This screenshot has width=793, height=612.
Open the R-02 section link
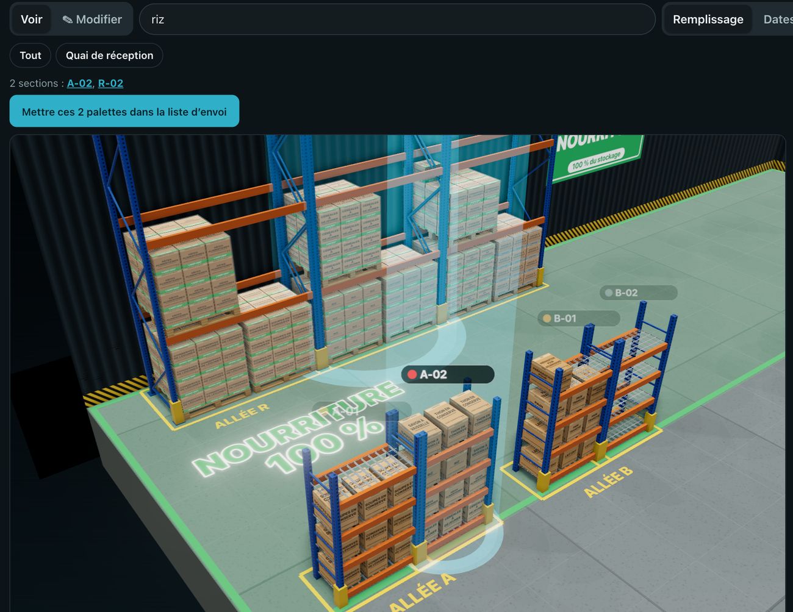click(x=110, y=84)
